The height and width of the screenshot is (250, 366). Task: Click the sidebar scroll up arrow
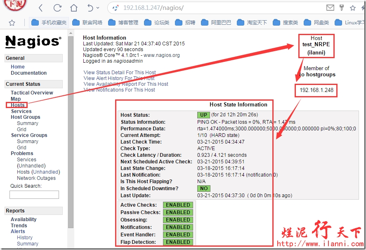(71, 33)
